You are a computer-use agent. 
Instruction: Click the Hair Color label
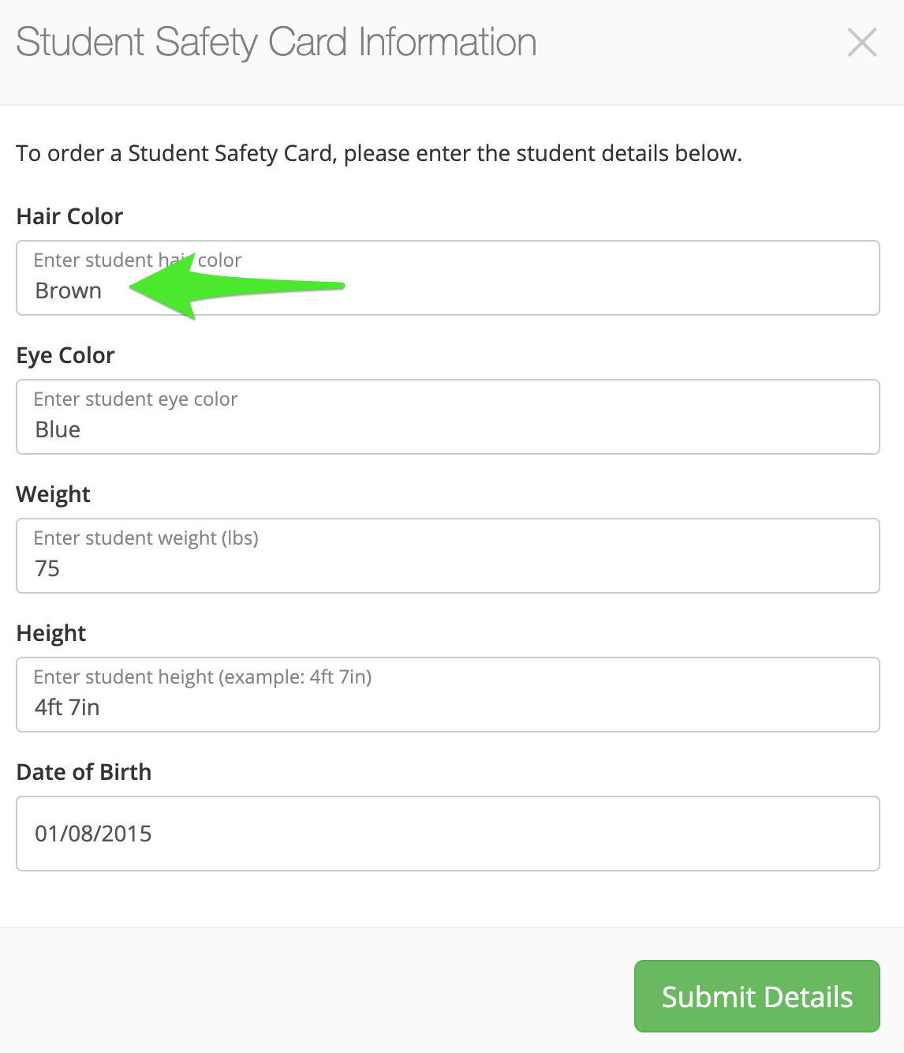[69, 216]
